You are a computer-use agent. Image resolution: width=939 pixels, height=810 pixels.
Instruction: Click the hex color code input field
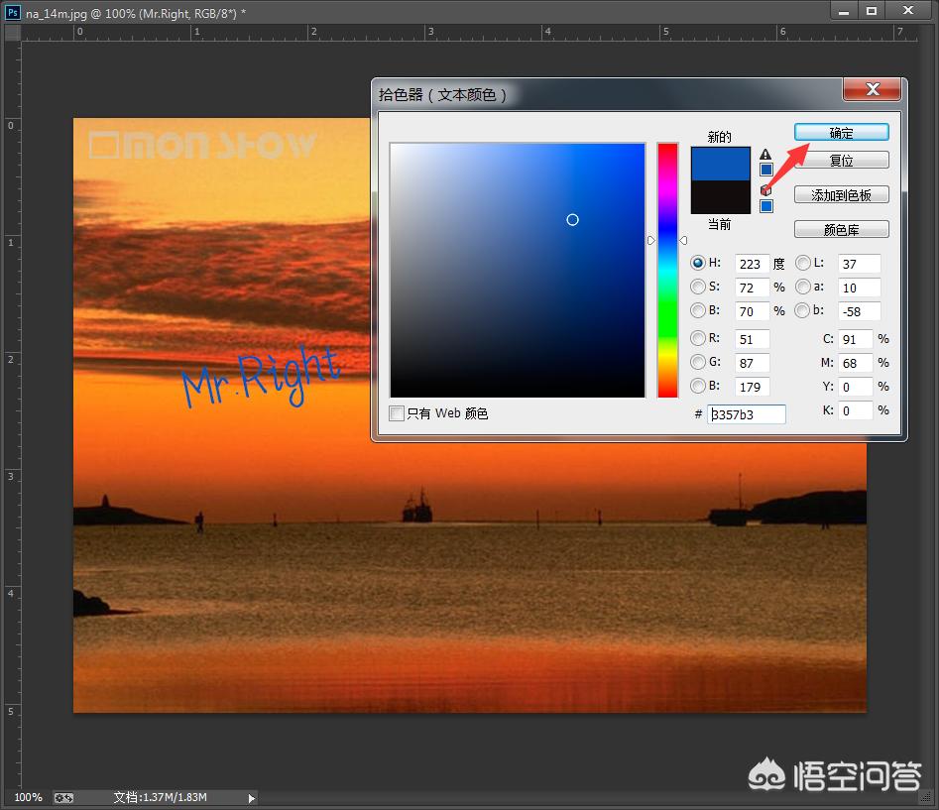point(747,414)
